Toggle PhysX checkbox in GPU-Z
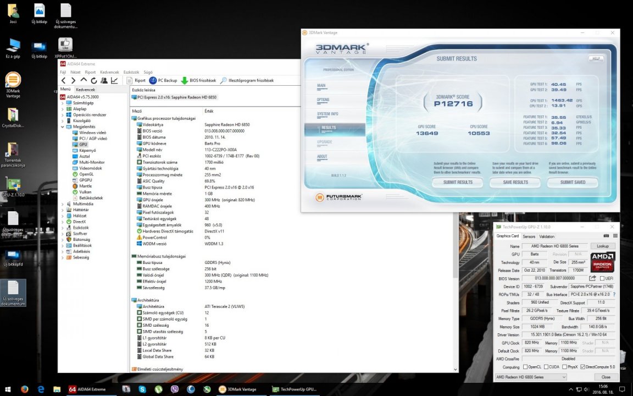Image resolution: width=633 pixels, height=396 pixels. pyautogui.click(x=564, y=367)
